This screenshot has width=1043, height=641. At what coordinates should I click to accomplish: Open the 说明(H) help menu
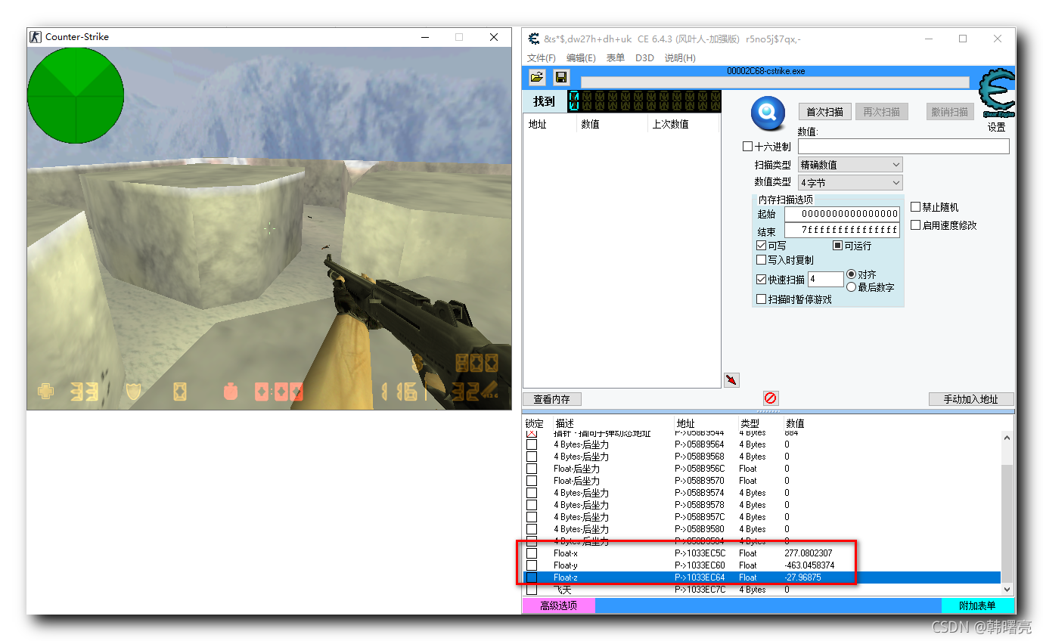click(680, 58)
